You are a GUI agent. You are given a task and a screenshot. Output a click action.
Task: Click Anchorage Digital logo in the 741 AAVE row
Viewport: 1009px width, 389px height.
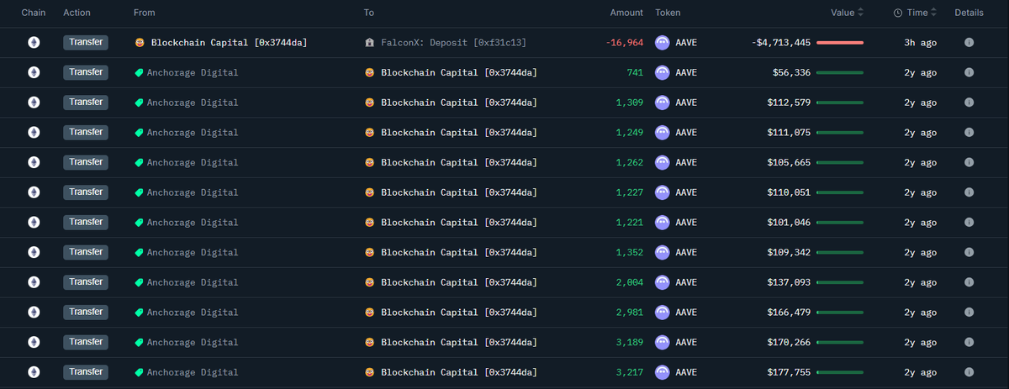(x=140, y=72)
